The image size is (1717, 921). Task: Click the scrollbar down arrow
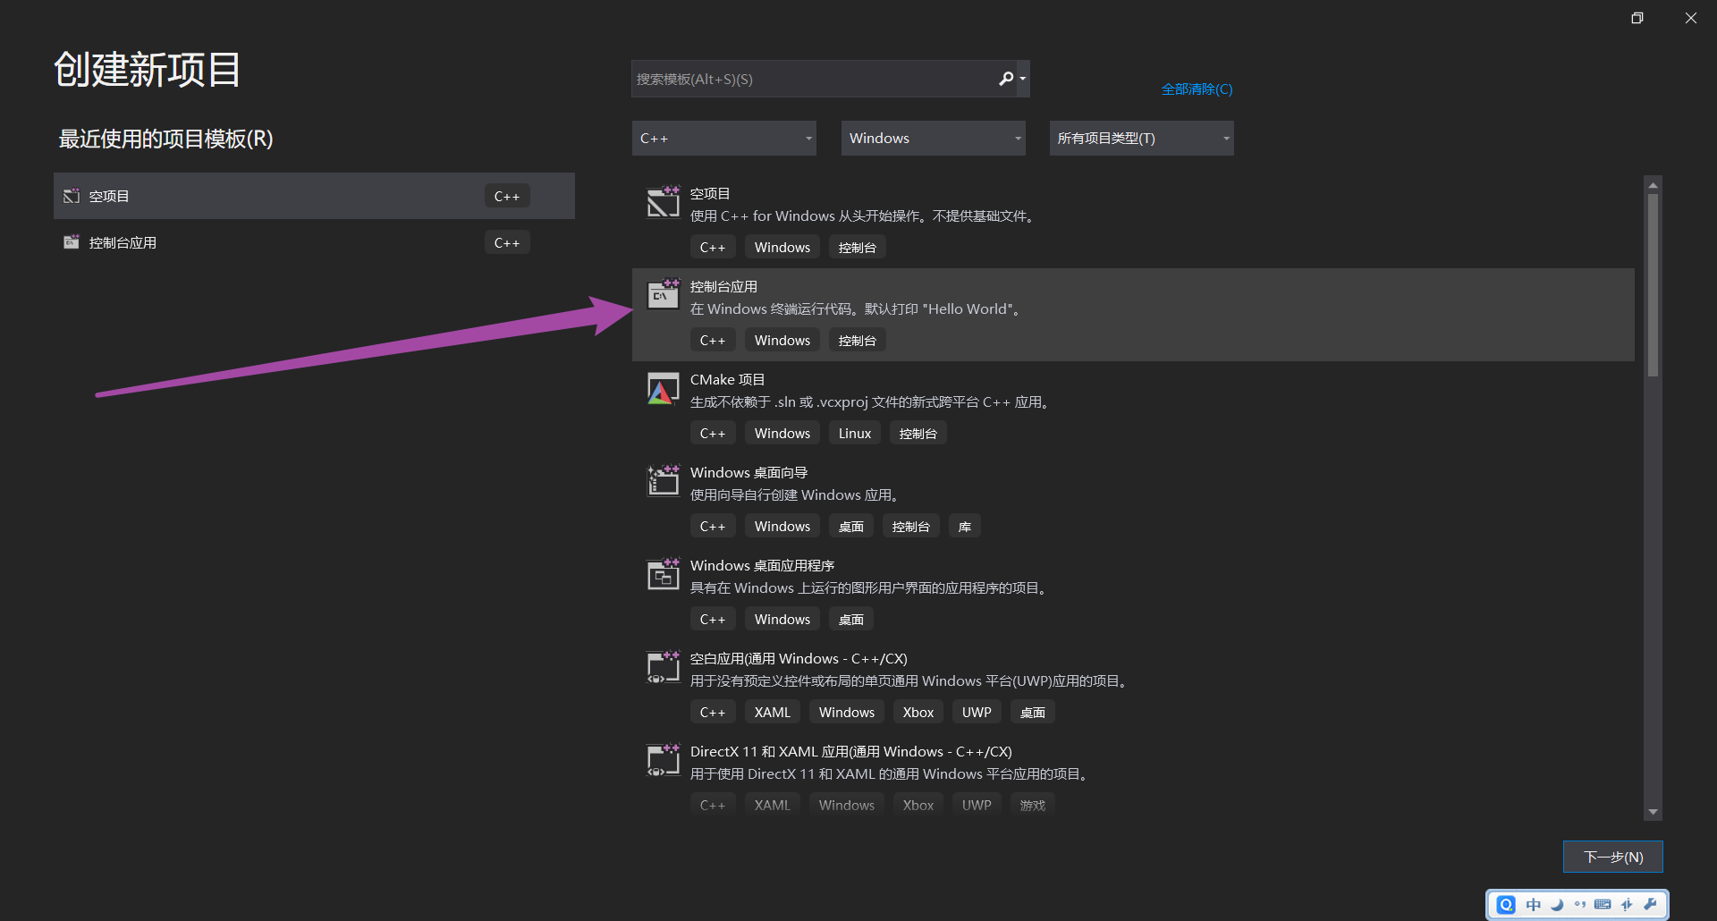1653,812
